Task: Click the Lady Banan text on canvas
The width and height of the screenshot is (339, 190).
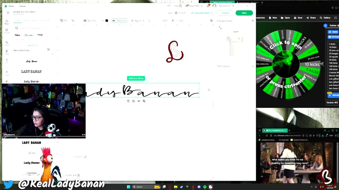Action: 142,91
